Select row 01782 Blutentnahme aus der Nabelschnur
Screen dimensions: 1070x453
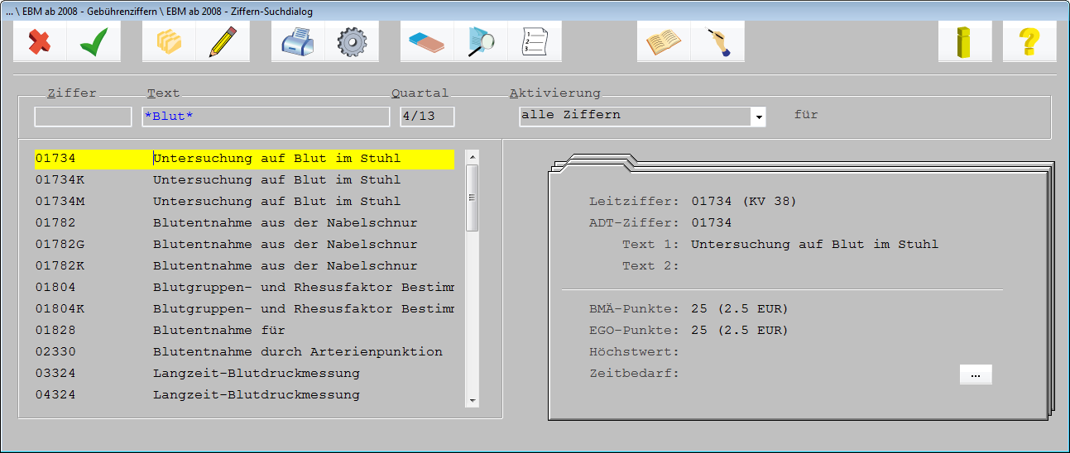click(244, 223)
